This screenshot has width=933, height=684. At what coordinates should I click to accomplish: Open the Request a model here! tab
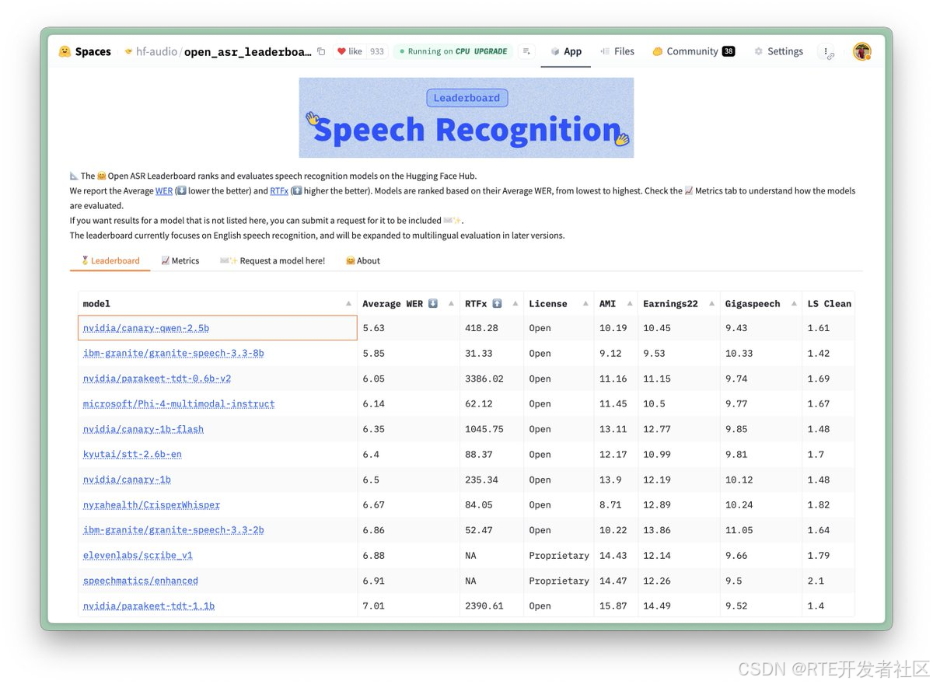[x=273, y=260]
